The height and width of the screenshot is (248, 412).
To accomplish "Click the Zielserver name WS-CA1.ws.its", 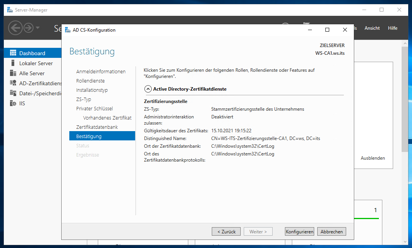I will 330,53.
